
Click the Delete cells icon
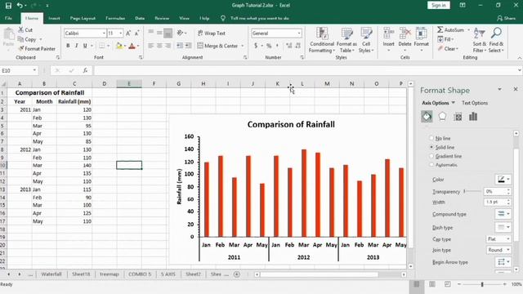click(405, 33)
